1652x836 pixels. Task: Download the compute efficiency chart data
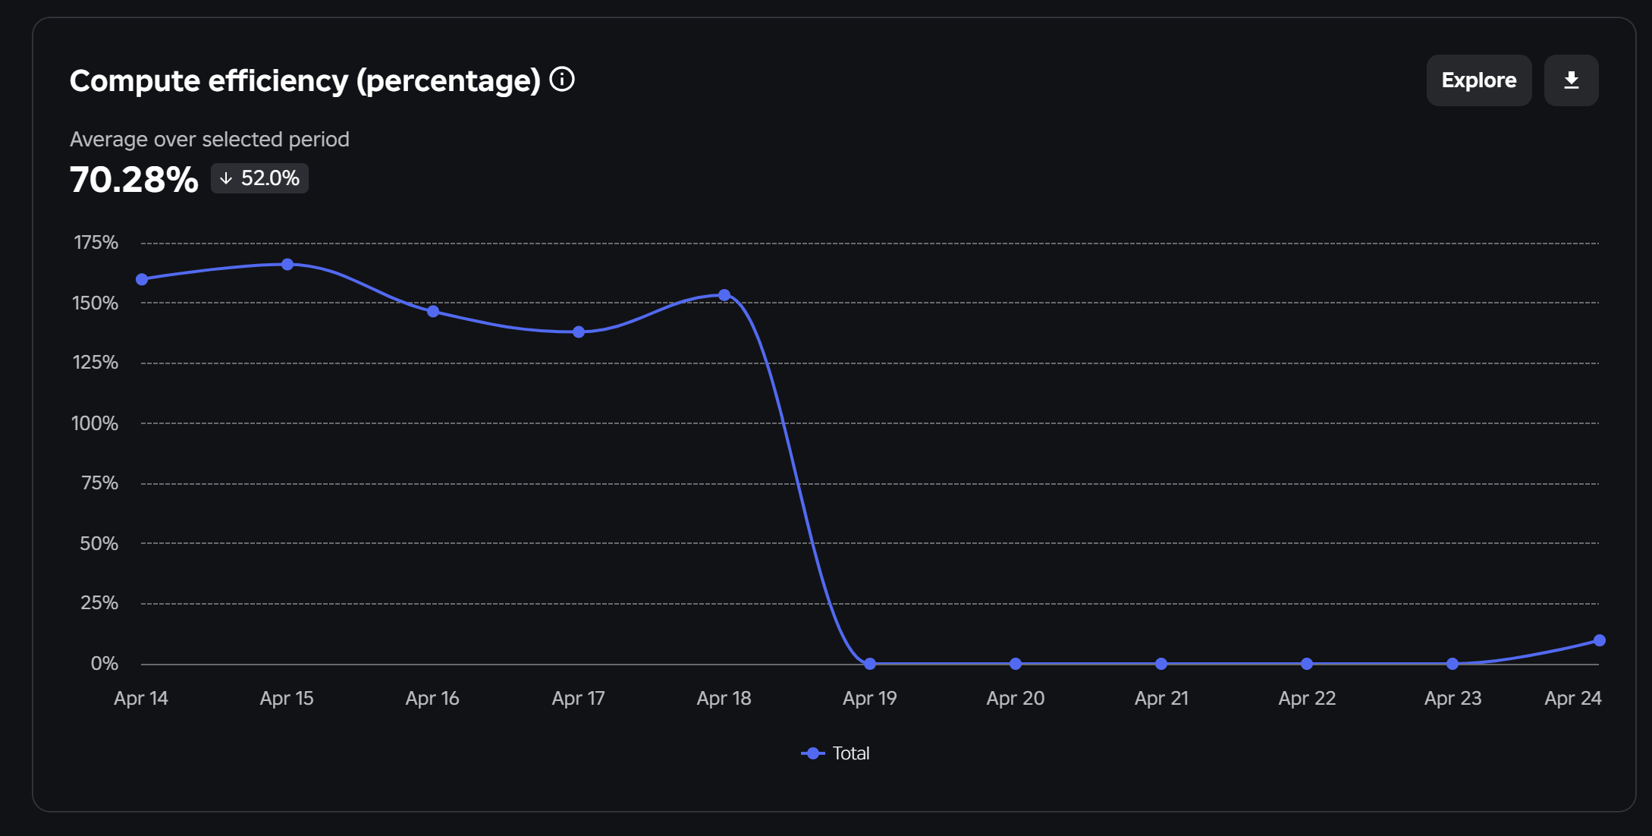pos(1571,80)
